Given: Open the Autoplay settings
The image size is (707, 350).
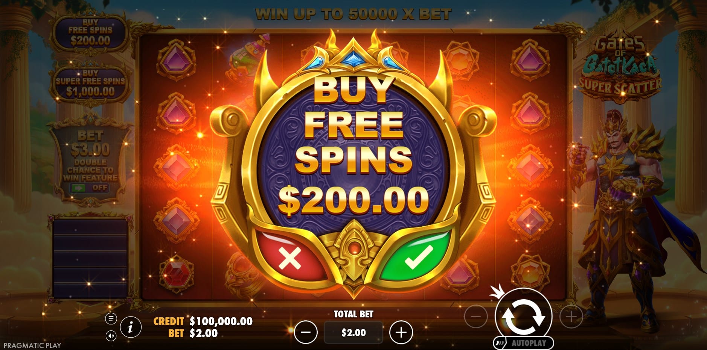Looking at the screenshot, I should [x=524, y=343].
